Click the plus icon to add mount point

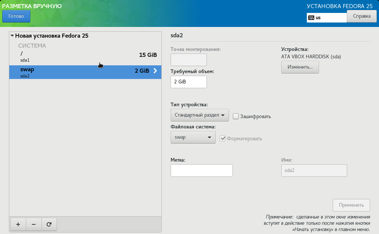coord(18,224)
